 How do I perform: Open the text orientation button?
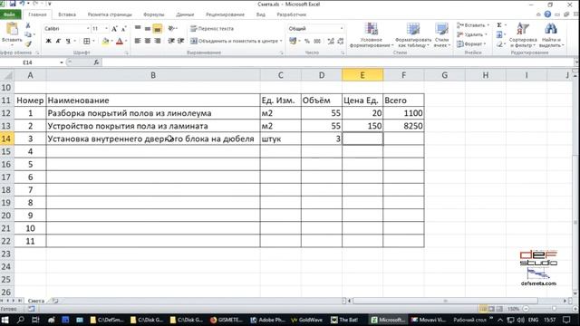point(172,28)
